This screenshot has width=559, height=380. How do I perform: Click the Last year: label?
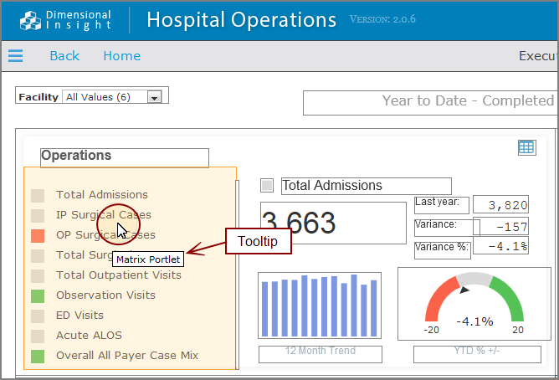point(441,205)
